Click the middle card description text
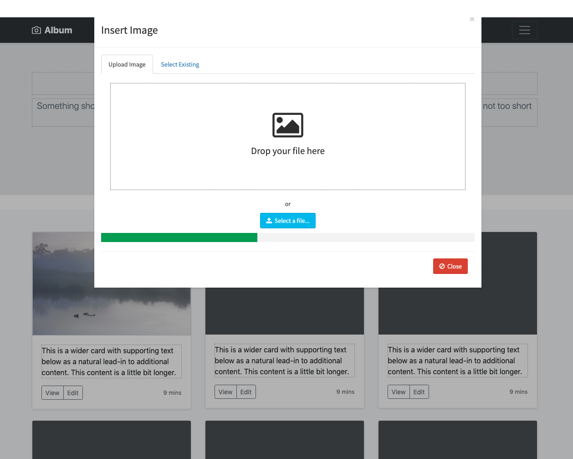This screenshot has height=459, width=573. point(285,361)
